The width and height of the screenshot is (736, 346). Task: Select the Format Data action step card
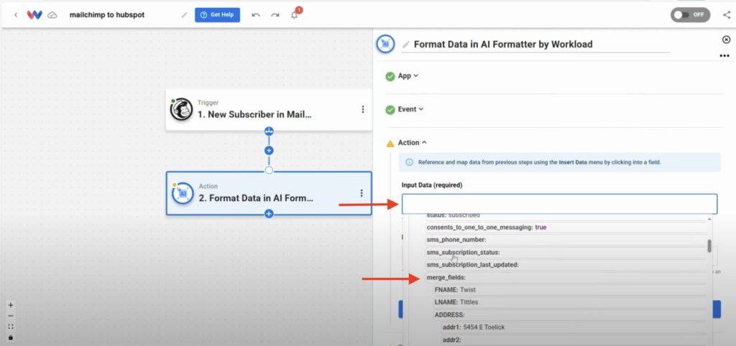click(x=269, y=193)
